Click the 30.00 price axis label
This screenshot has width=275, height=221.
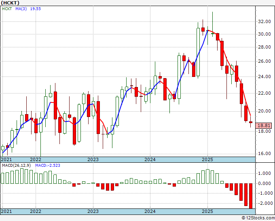pos(264,34)
